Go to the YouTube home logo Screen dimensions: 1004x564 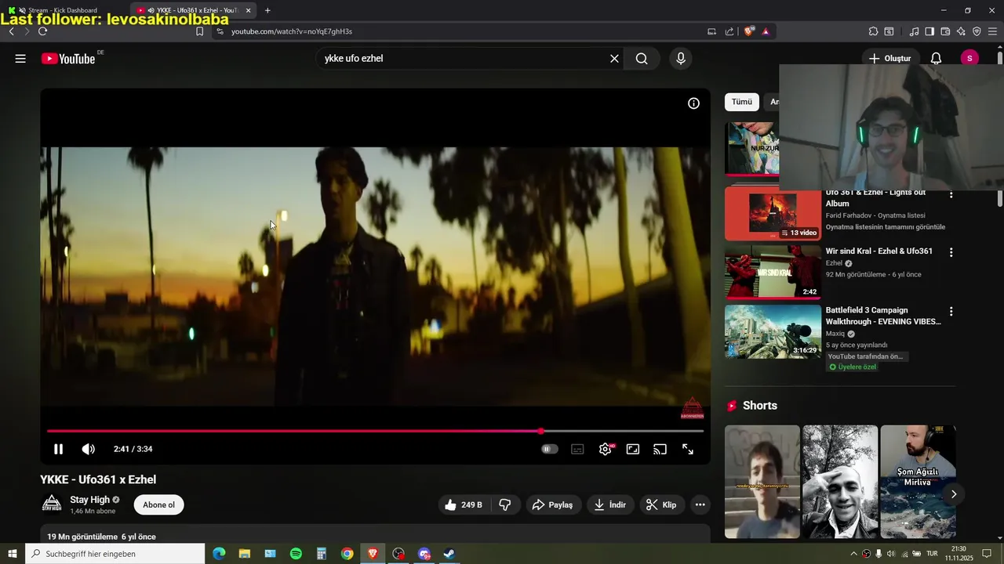point(68,59)
